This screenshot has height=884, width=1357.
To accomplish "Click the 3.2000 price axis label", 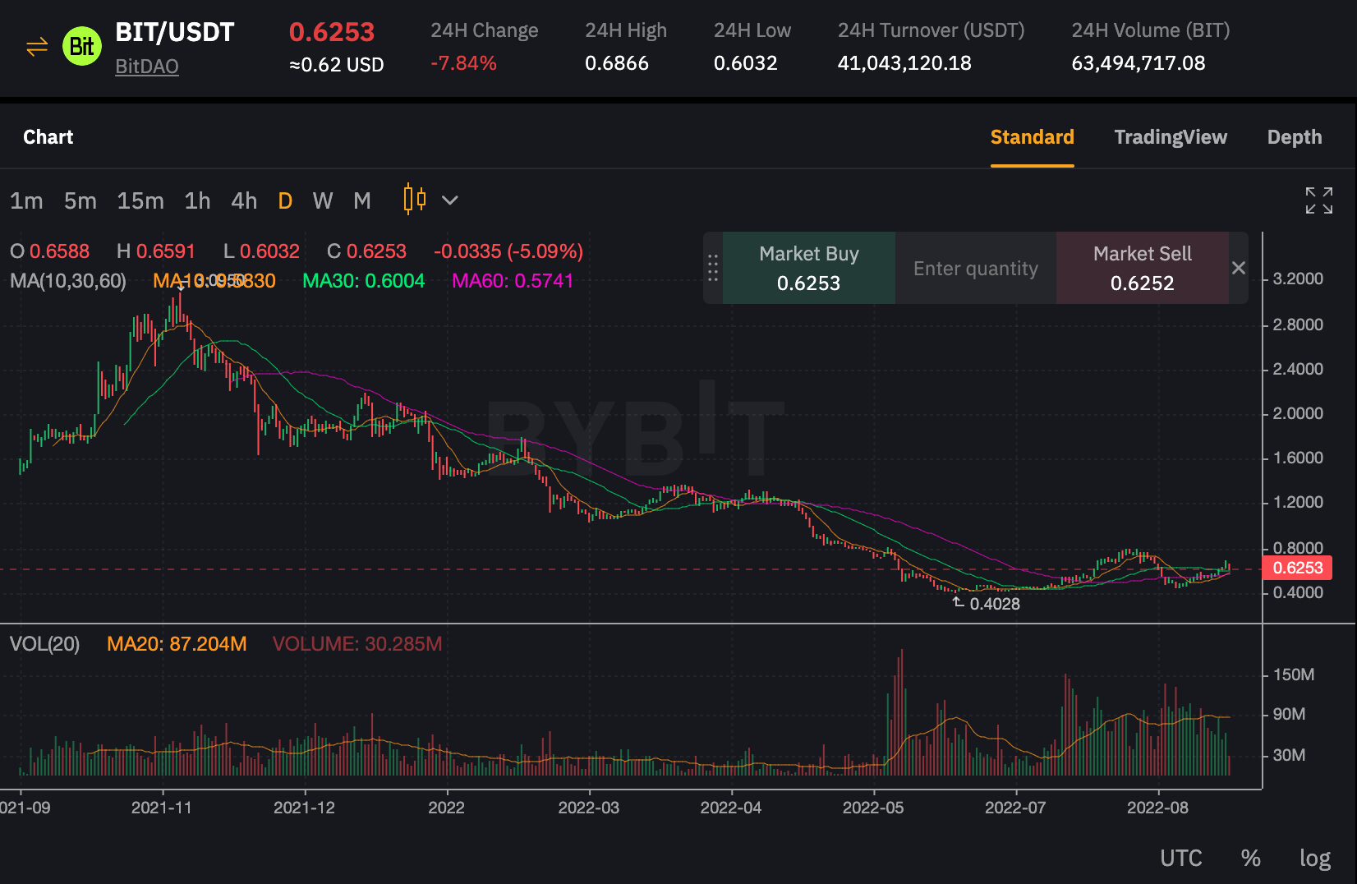I will (x=1298, y=279).
